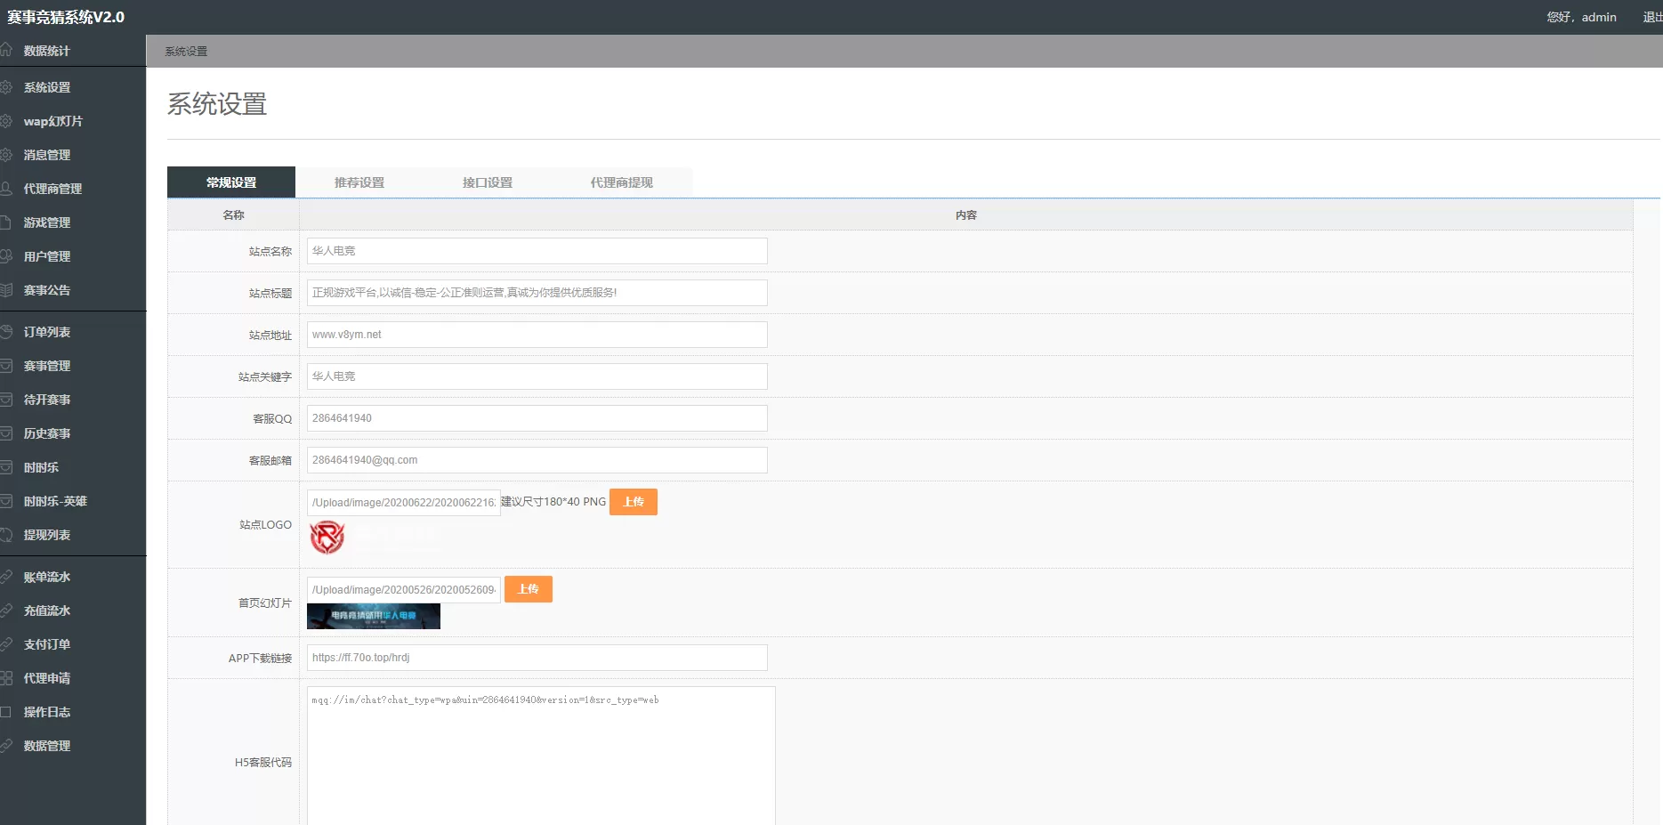This screenshot has height=825, width=1663.
Task: Open the 代理商提现 tab
Action: pos(621,182)
